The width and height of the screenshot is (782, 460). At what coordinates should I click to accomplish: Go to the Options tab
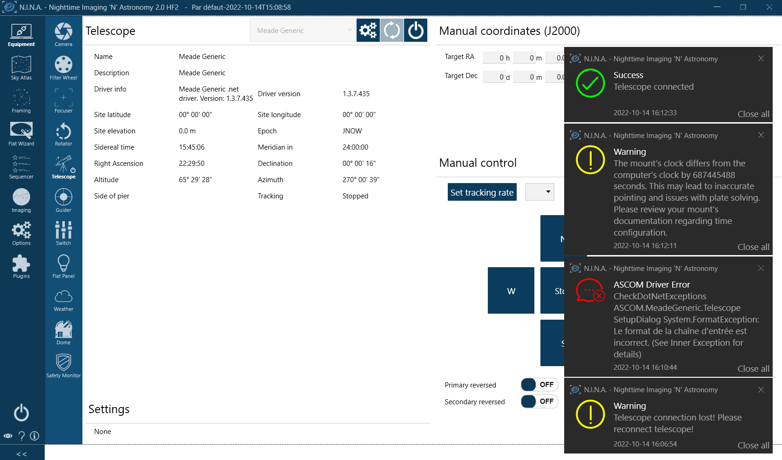(21, 233)
